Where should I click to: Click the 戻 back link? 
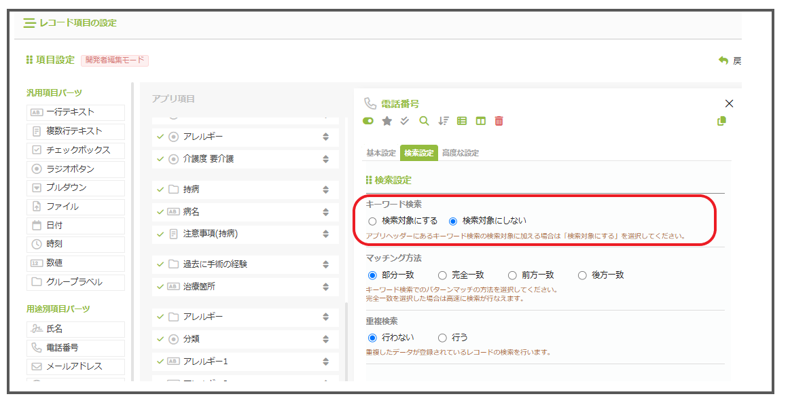coord(730,60)
